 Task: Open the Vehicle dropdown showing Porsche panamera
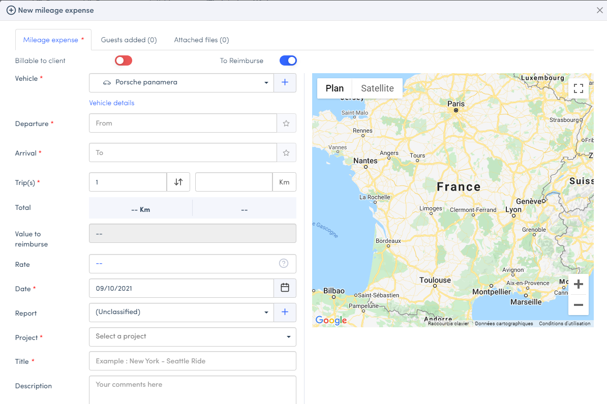[x=181, y=83]
